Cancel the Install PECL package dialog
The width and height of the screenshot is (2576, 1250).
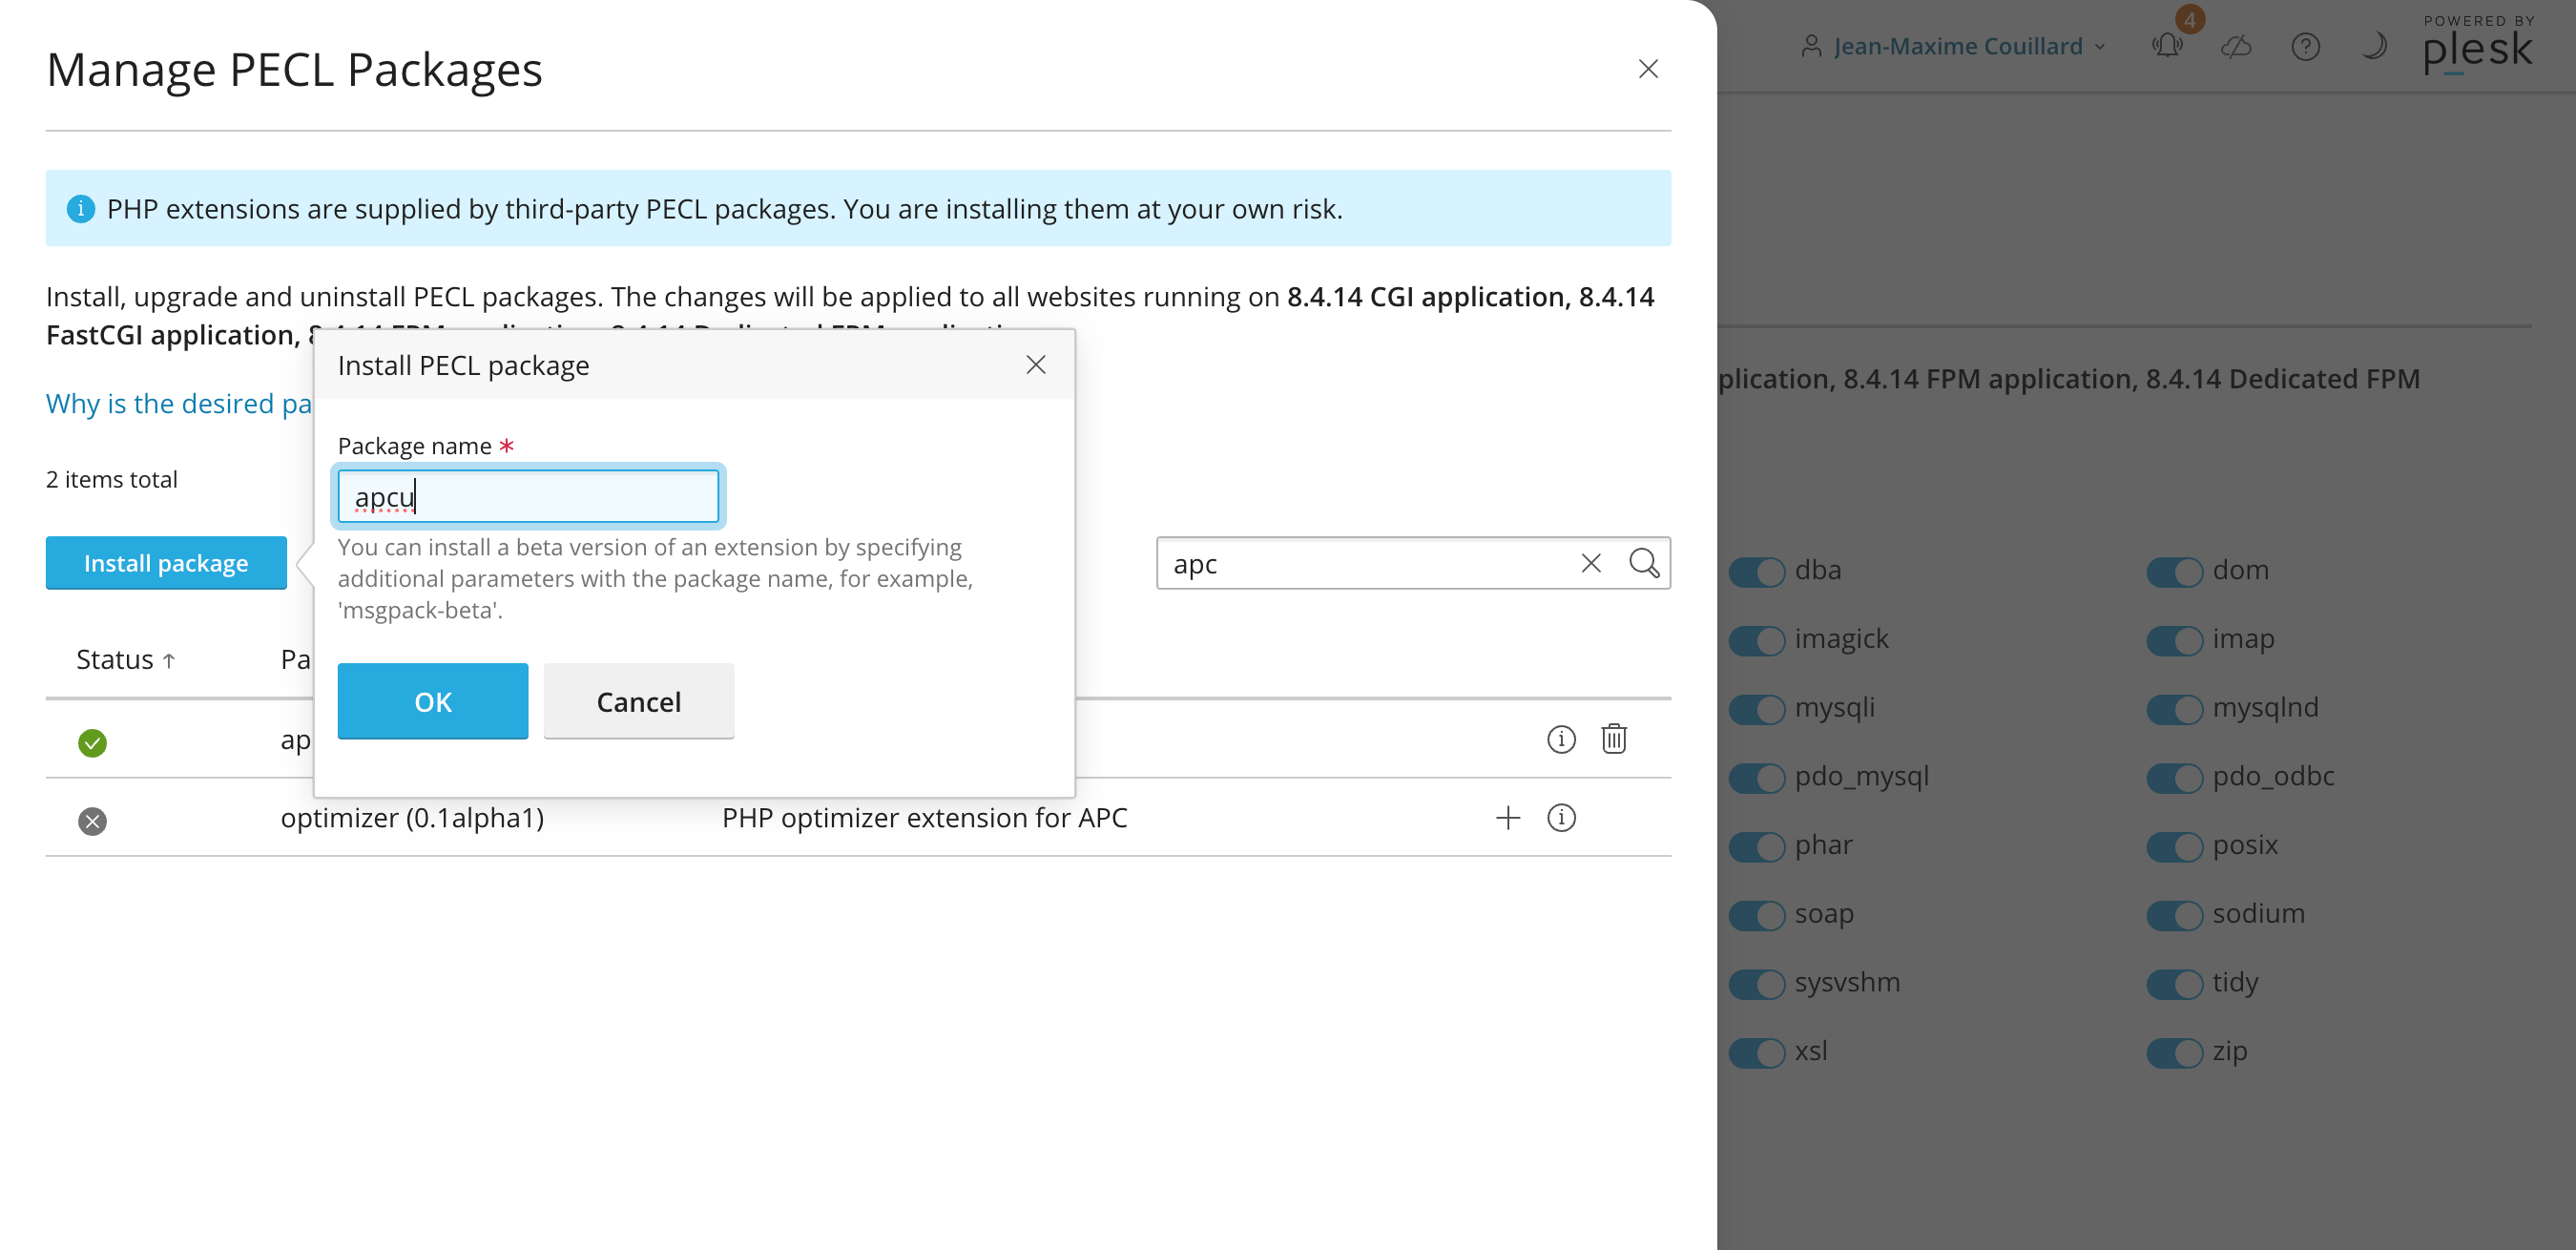point(638,701)
